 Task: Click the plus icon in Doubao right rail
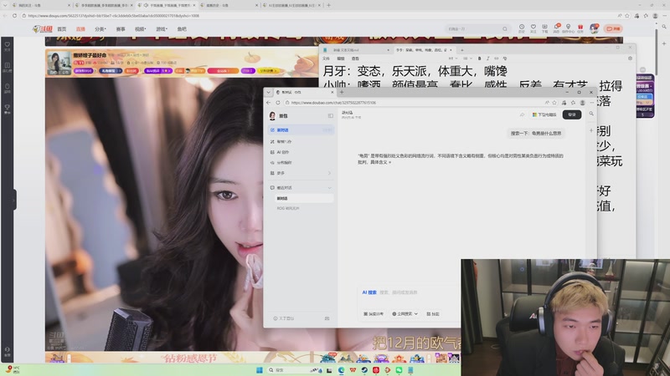tap(591, 130)
